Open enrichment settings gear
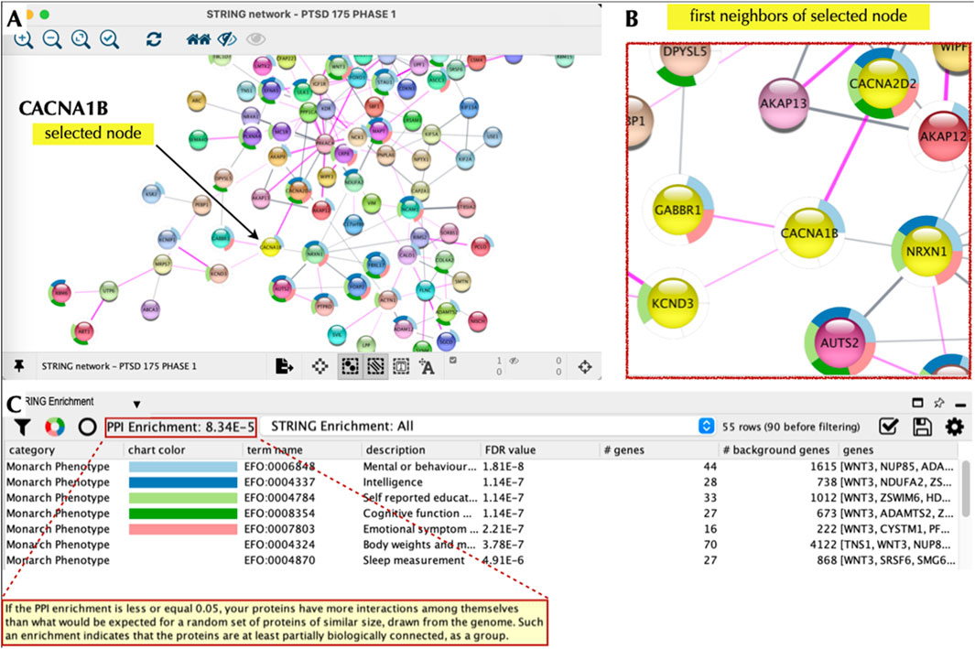The image size is (975, 649). coord(954,427)
